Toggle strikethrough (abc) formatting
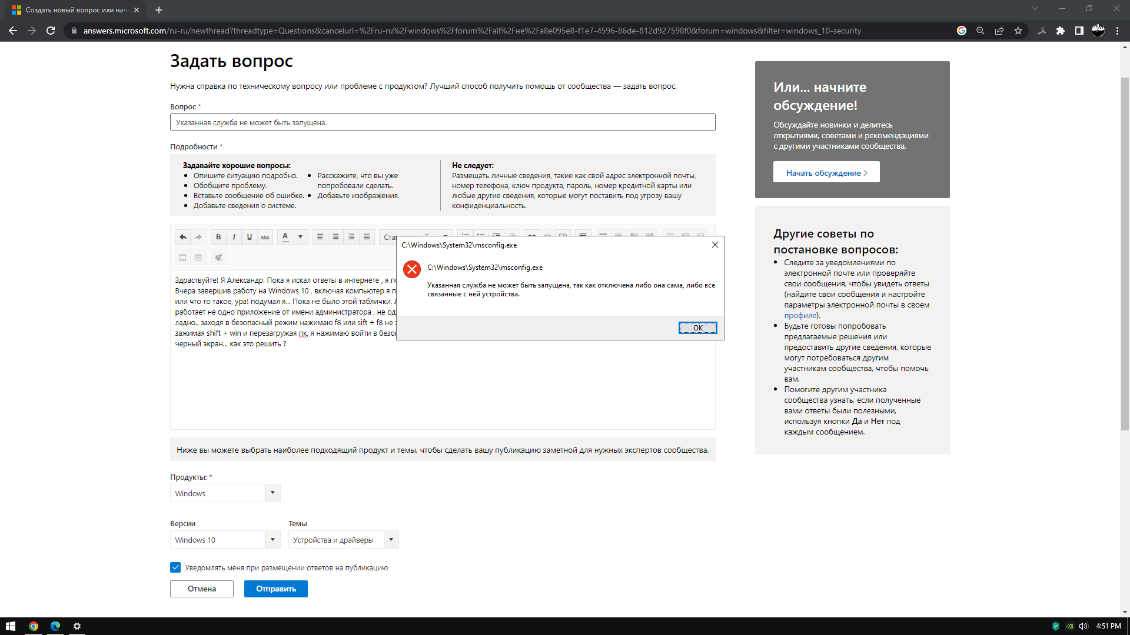The image size is (1130, 635). 265,237
